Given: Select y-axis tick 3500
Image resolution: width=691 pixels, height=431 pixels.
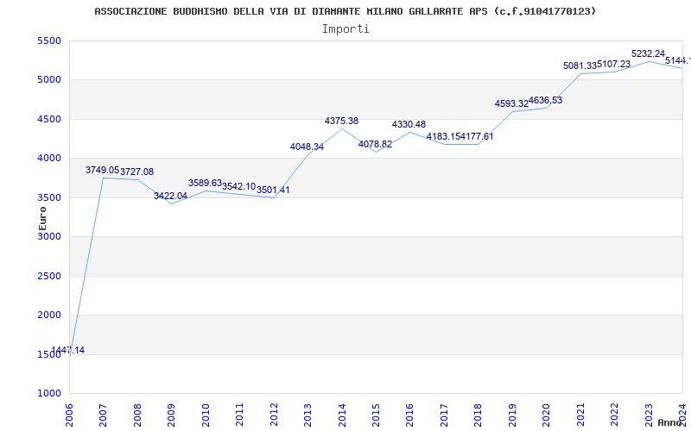Looking at the screenshot, I should click(x=49, y=197).
